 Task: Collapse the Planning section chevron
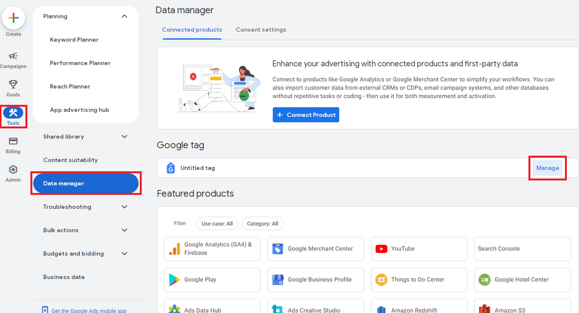pyautogui.click(x=124, y=16)
